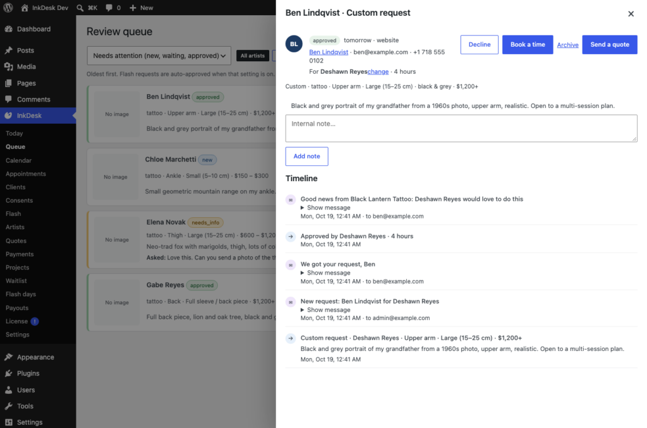Open the Gabe Reyes request card

(181, 302)
